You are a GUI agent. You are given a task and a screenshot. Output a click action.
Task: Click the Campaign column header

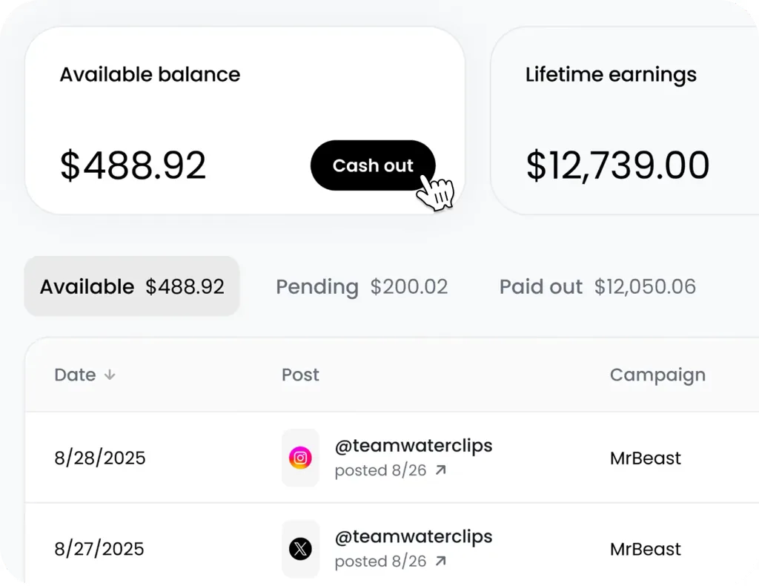tap(657, 375)
